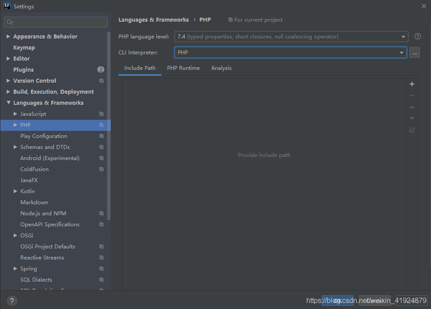Expand the Editor section

pos(8,58)
